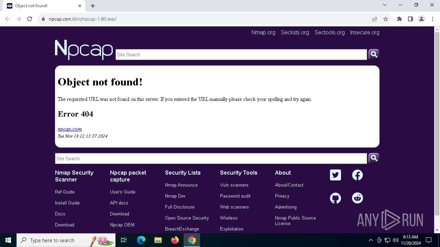
Task: Open the GitHub social icon
Action: [335, 198]
